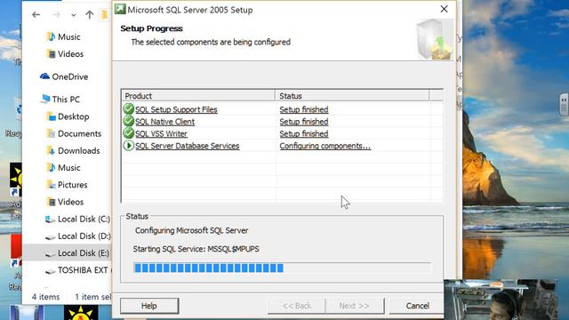The image size is (569, 320).
Task: Click the Status column header
Action: (352, 96)
